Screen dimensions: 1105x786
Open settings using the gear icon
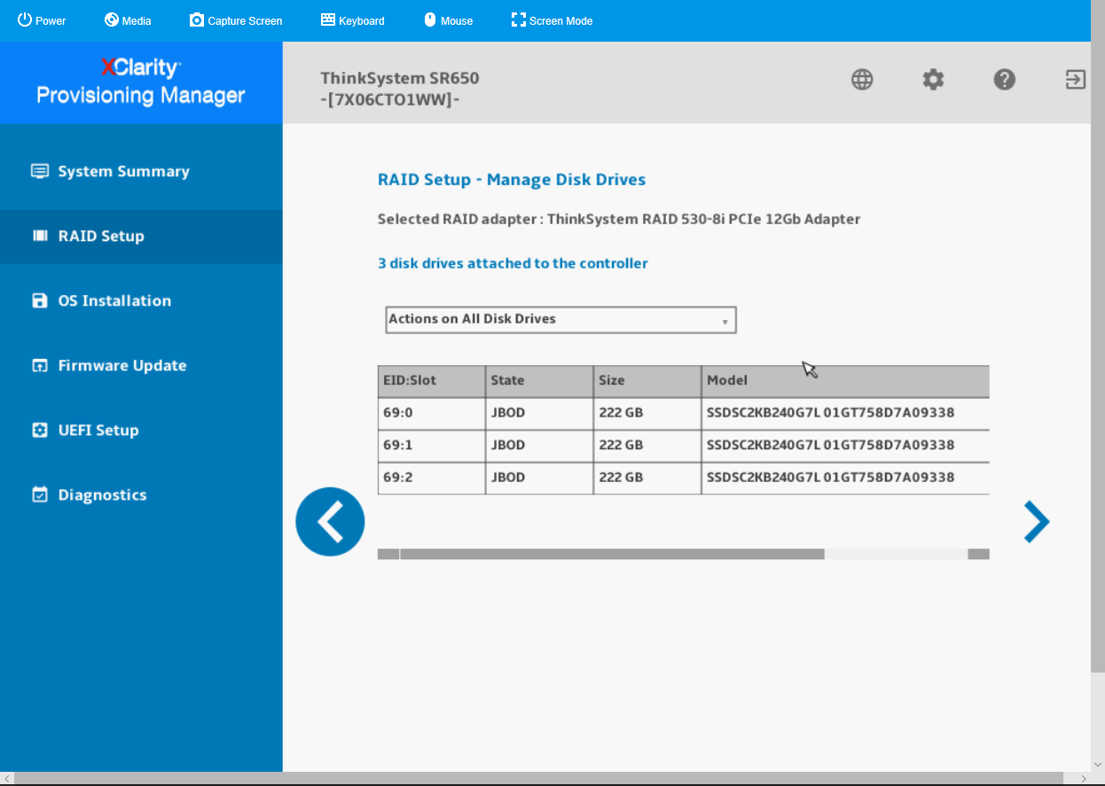(x=933, y=80)
